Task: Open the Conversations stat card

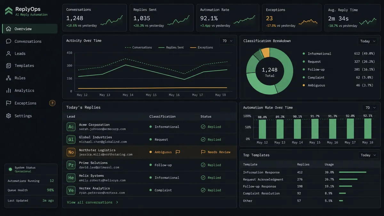Action: tap(94, 18)
